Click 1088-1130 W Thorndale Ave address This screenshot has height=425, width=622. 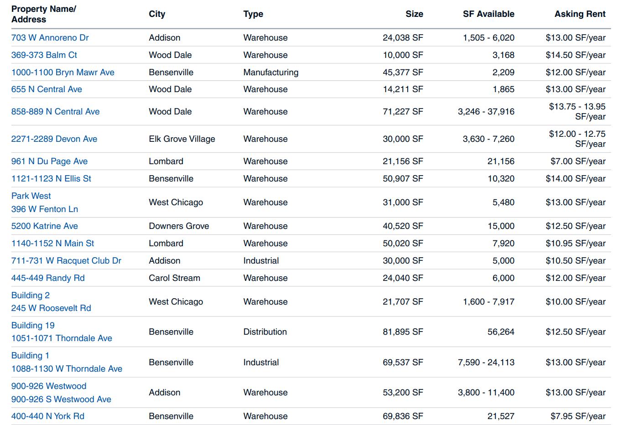point(67,369)
